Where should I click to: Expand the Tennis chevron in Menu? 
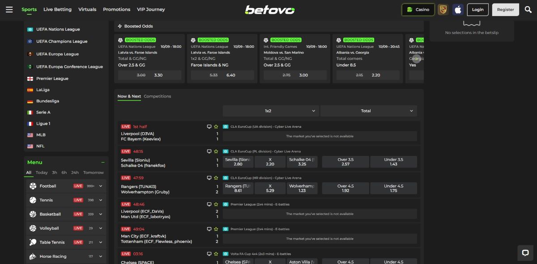point(101,200)
